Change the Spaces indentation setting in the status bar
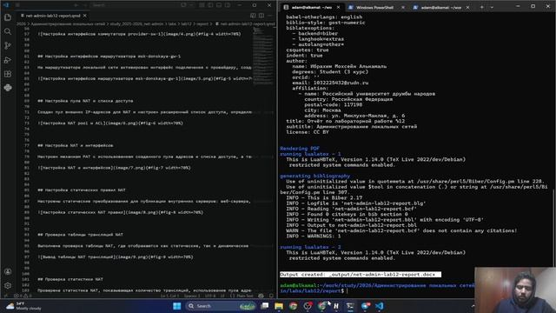The height and width of the screenshot is (313, 556). coord(192,296)
